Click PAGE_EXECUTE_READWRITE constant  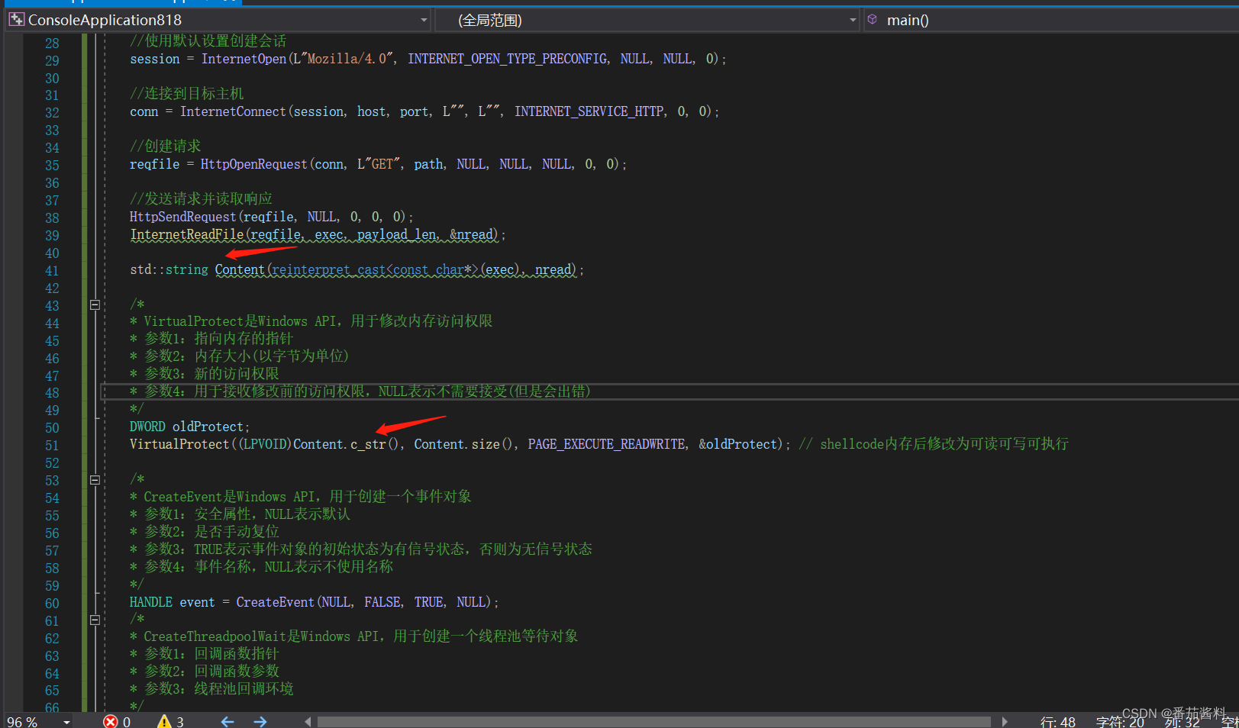pos(607,444)
